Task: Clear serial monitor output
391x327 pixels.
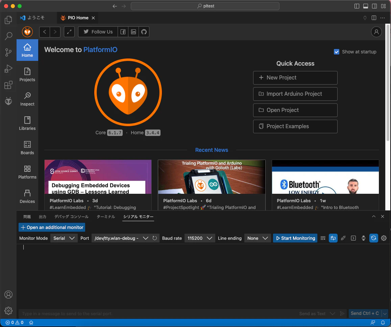Action: coord(323,238)
